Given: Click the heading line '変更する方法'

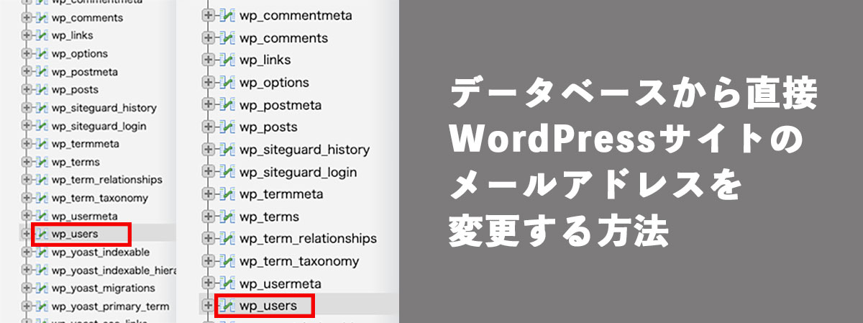Looking at the screenshot, I should (x=560, y=232).
